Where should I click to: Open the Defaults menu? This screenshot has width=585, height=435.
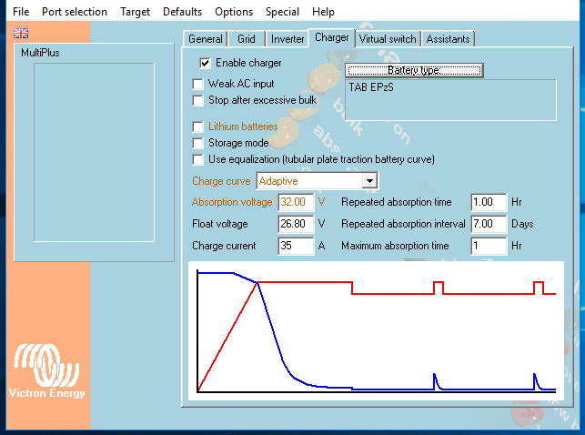click(183, 12)
